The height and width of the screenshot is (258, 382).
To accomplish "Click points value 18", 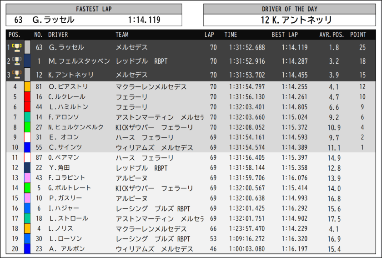I will pyautogui.click(x=362, y=61).
